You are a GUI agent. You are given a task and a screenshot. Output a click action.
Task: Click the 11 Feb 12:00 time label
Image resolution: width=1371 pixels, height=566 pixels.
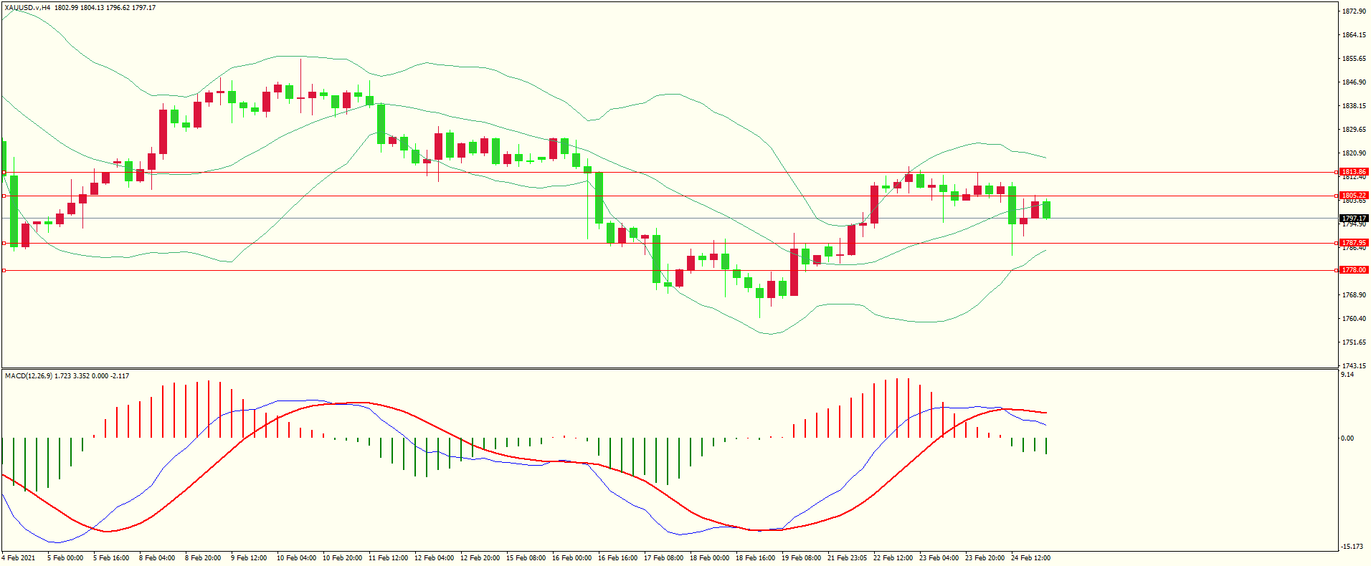click(x=388, y=558)
